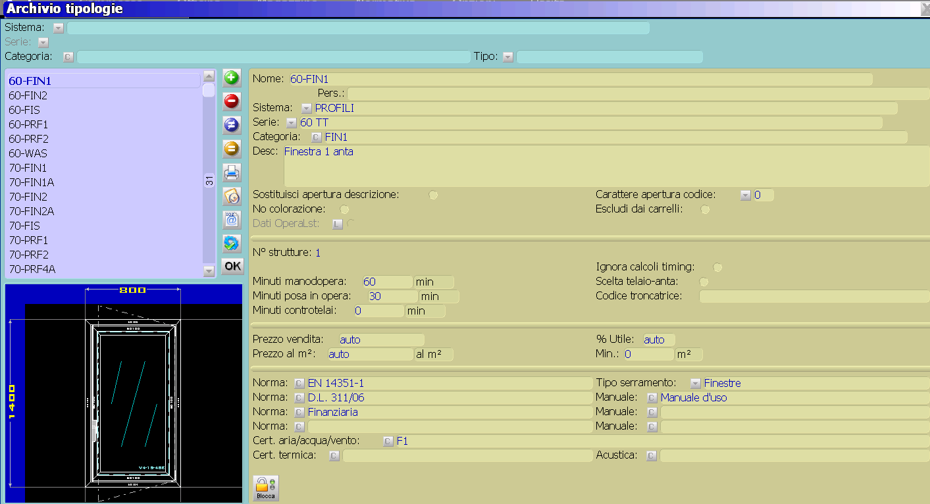Click the Codice troncatrice field
Viewport: 930px width, 504px height.
tap(814, 297)
